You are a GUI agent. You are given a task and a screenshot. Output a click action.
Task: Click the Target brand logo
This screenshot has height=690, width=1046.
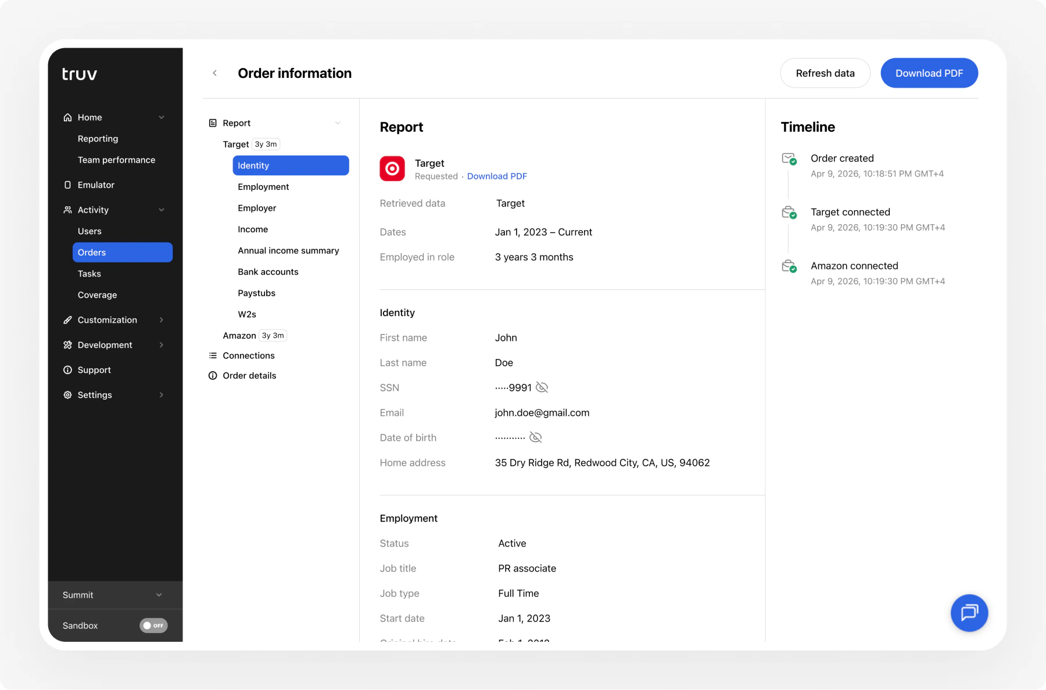pyautogui.click(x=392, y=168)
